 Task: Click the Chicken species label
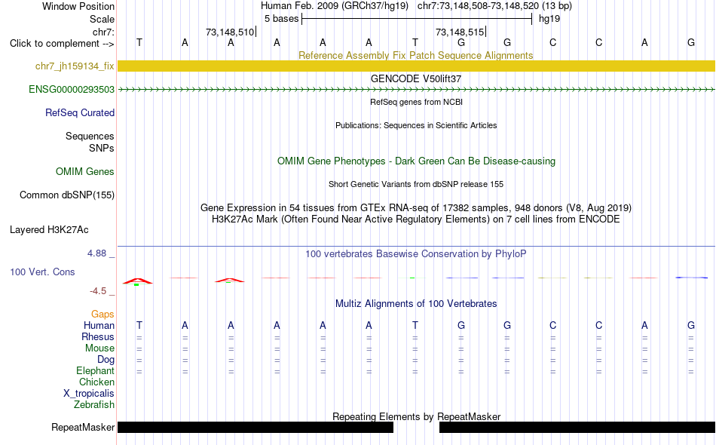tap(96, 382)
